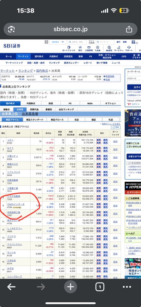This screenshot has width=141, height=307.
Task: Click the 更新 refresh button
Action: 116,127
